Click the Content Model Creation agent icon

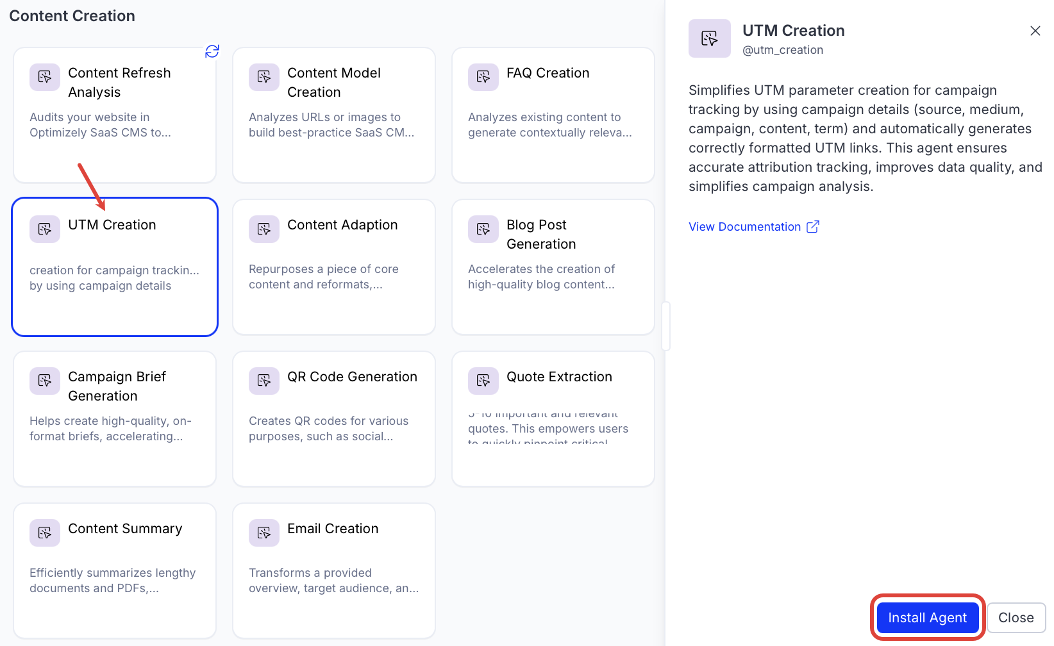(264, 78)
